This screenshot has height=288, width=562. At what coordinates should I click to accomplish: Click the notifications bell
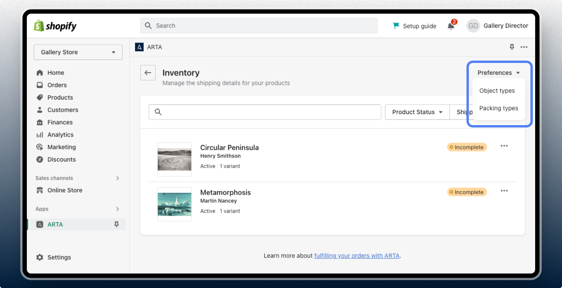[451, 25]
